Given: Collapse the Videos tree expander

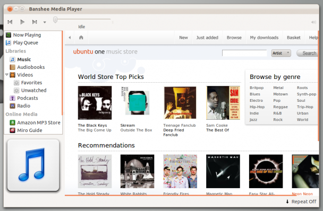Looking at the screenshot, I should pyautogui.click(x=7, y=75).
